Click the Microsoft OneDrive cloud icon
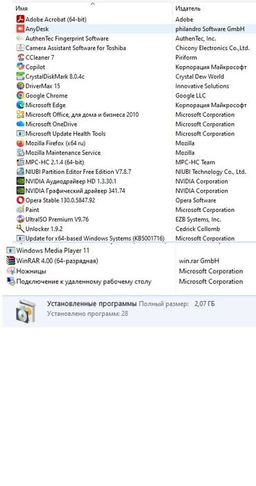This screenshot has height=486, width=256. click(x=20, y=124)
